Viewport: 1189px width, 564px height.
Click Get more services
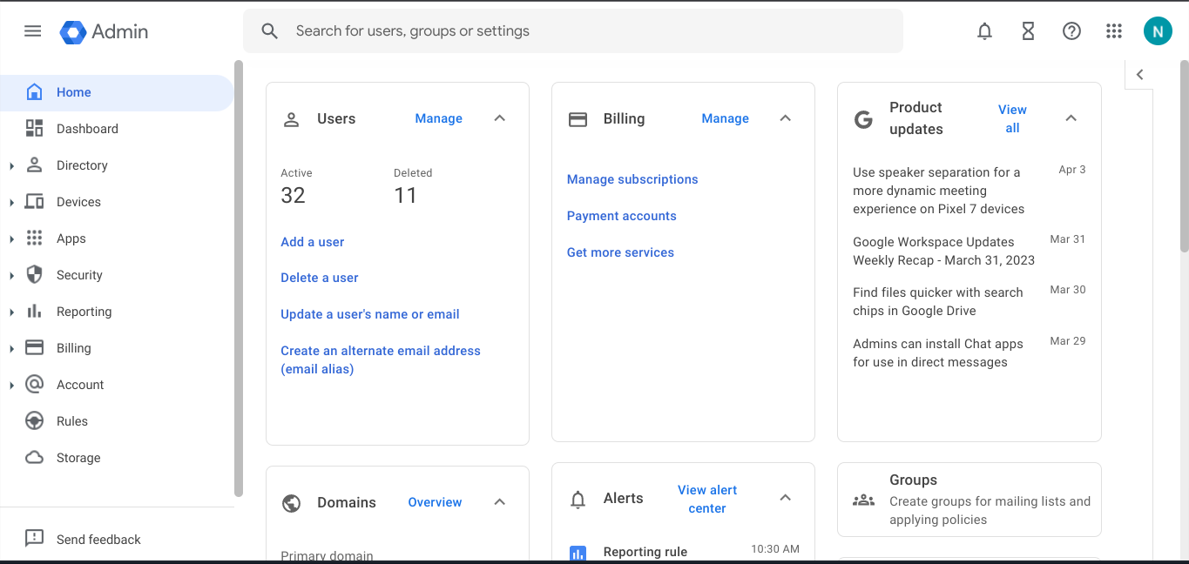click(620, 252)
